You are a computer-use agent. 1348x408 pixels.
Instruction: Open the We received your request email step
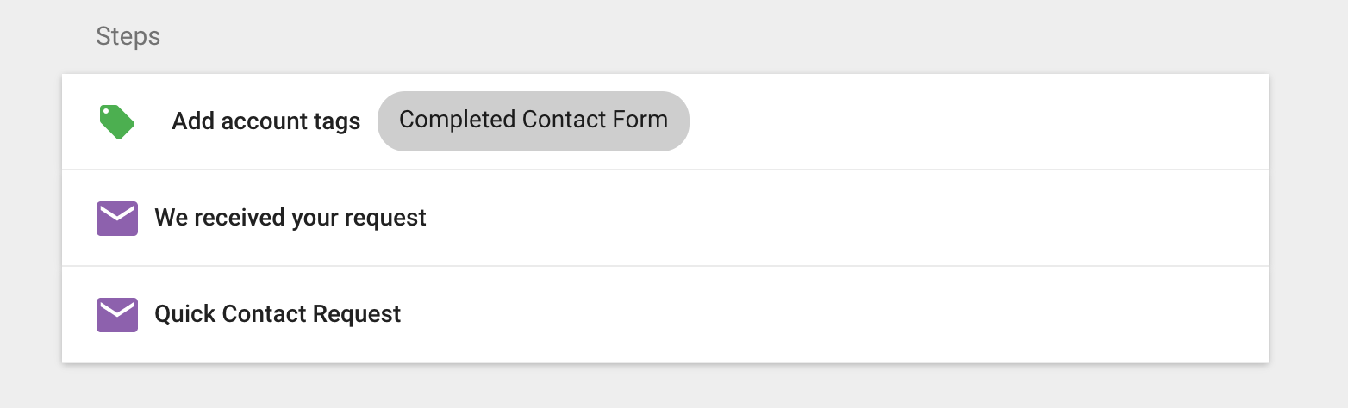point(290,218)
